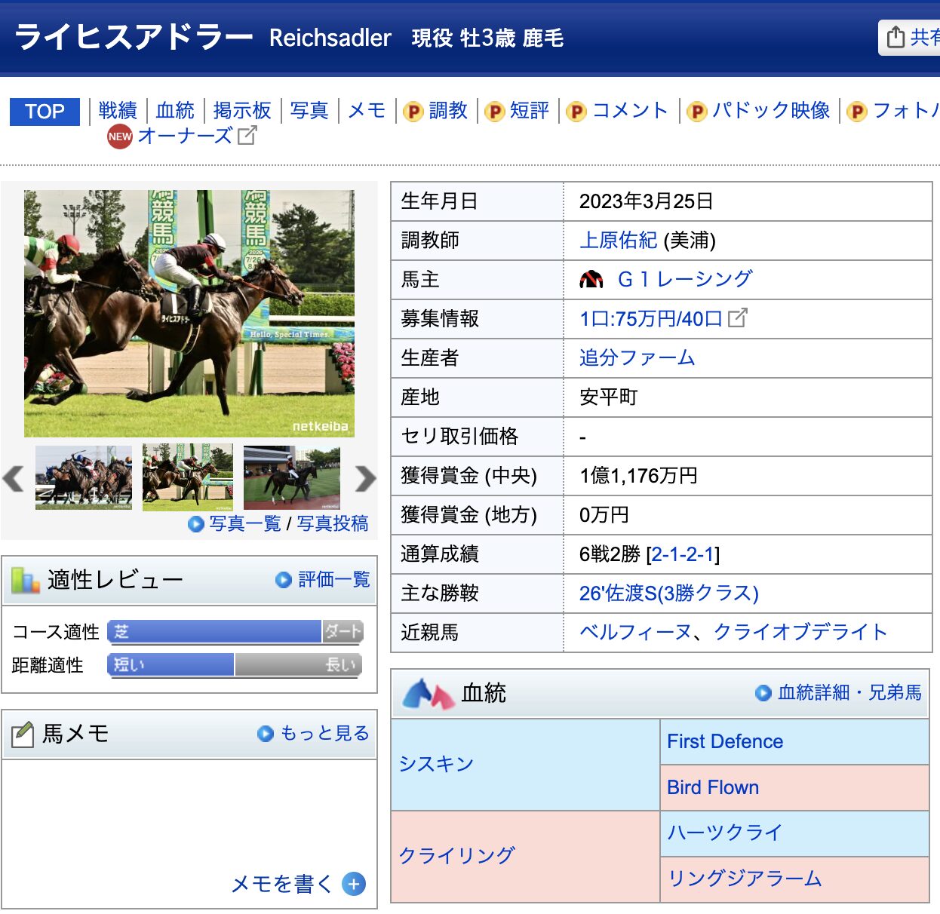Select the second photo thumbnail at finish line
The width and height of the screenshot is (940, 914).
(x=188, y=477)
